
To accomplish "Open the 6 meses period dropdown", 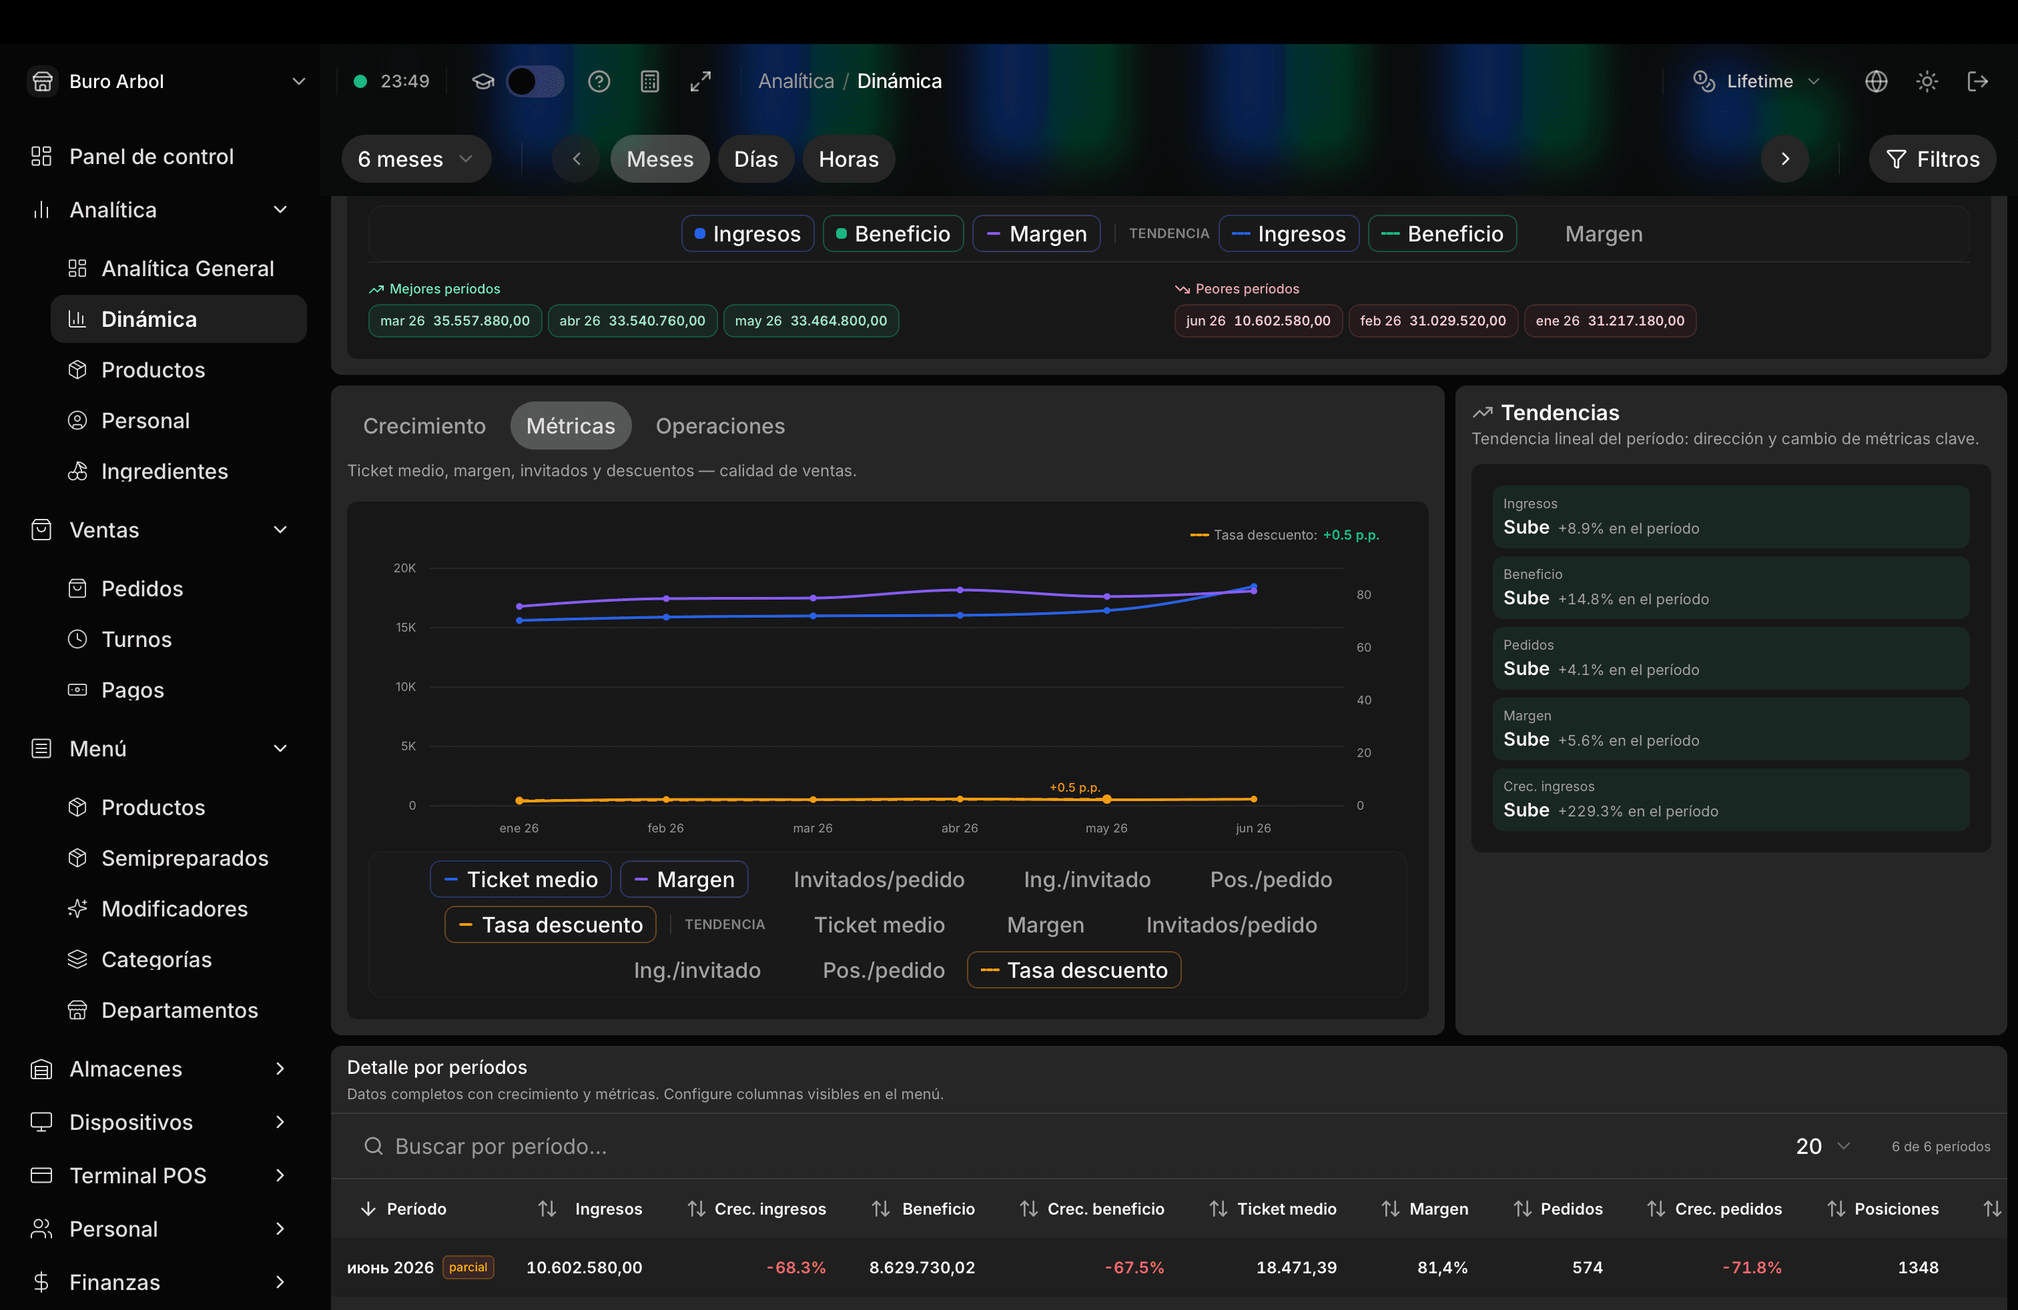I will (x=416, y=159).
